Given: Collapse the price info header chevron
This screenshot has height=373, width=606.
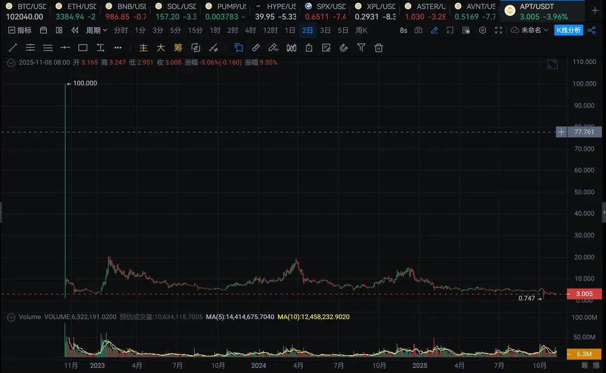Looking at the screenshot, I should pyautogui.click(x=11, y=63).
